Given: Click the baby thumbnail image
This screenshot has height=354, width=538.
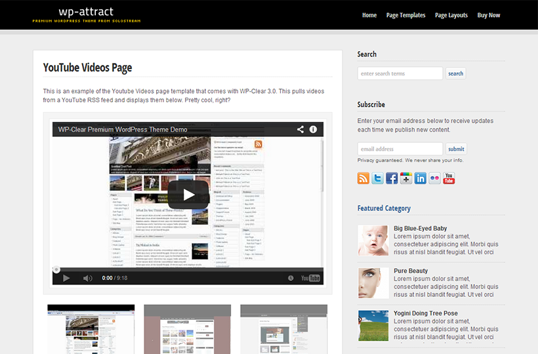Looking at the screenshot, I should pos(373,240).
